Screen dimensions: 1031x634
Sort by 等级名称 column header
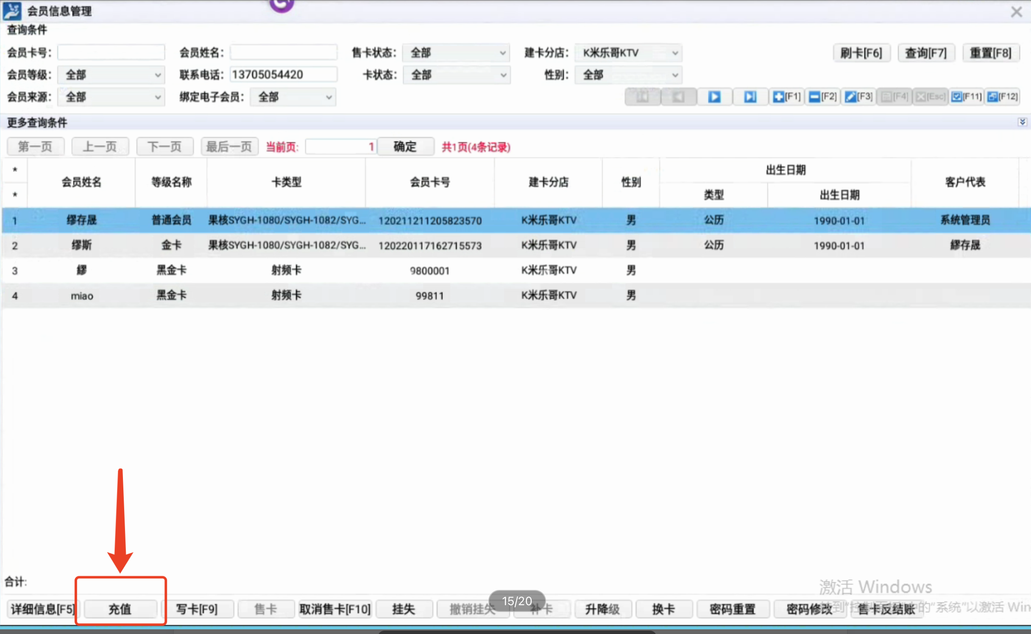(x=172, y=182)
